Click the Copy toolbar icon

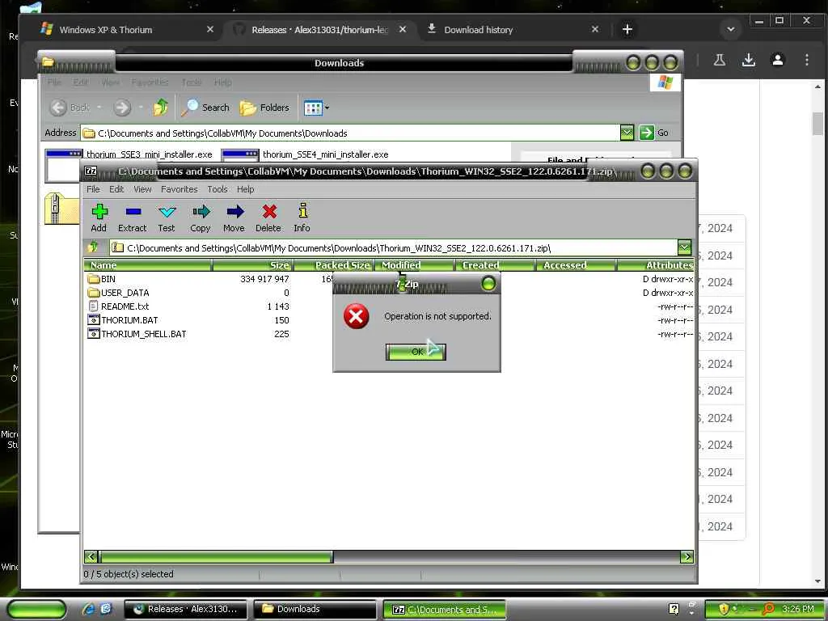click(x=201, y=218)
